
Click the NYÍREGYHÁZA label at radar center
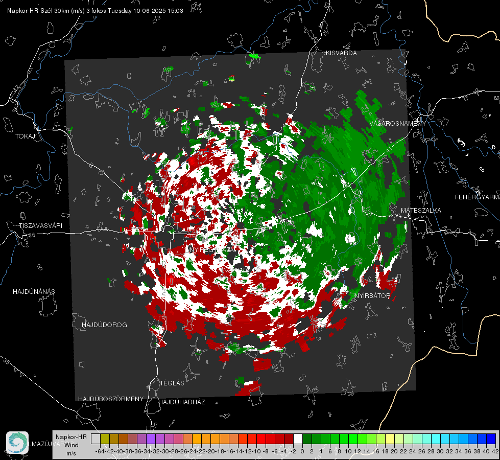pyautogui.click(x=212, y=249)
